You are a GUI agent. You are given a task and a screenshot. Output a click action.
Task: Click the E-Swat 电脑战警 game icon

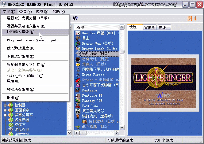[78, 80]
